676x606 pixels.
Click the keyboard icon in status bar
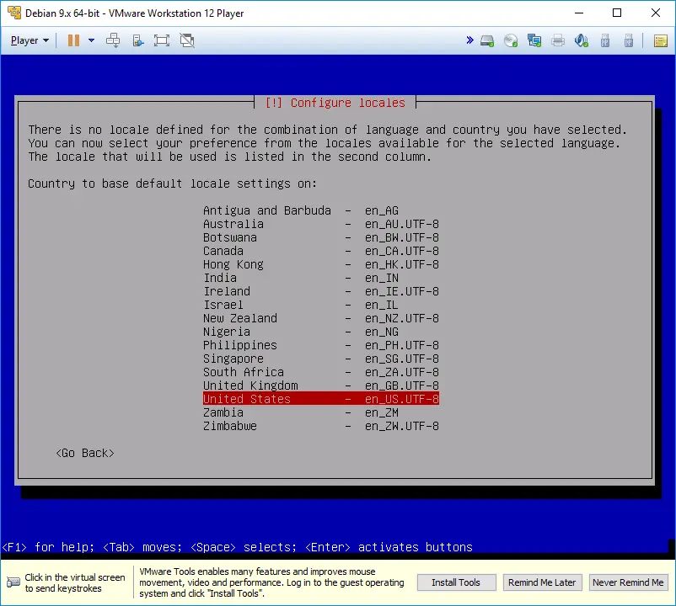pyautogui.click(x=13, y=582)
